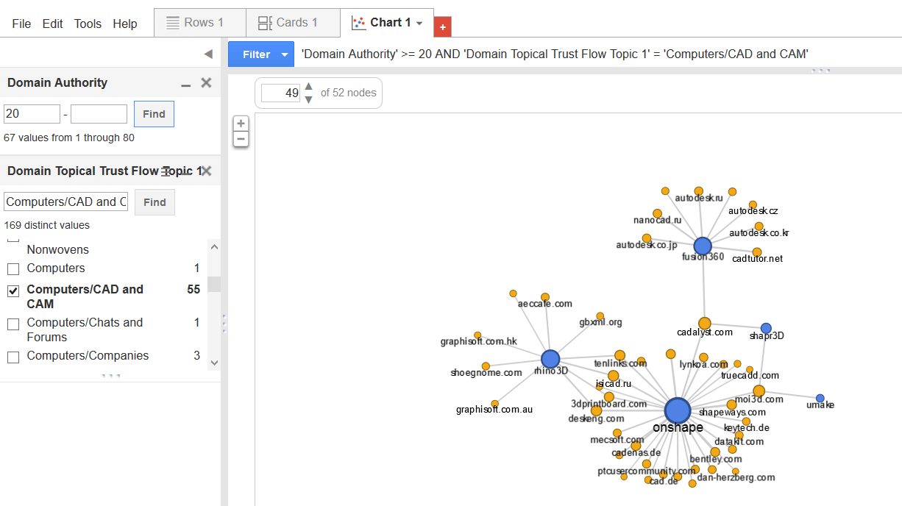Open the Edit menu

(53, 24)
